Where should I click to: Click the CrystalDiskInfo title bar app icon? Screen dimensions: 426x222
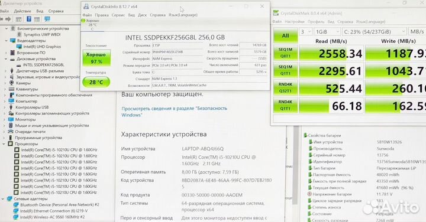click(x=86, y=6)
